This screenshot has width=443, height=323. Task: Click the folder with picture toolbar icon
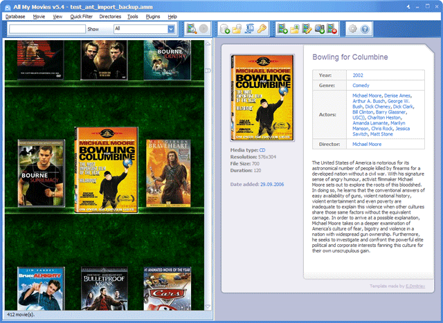[x=295, y=29]
